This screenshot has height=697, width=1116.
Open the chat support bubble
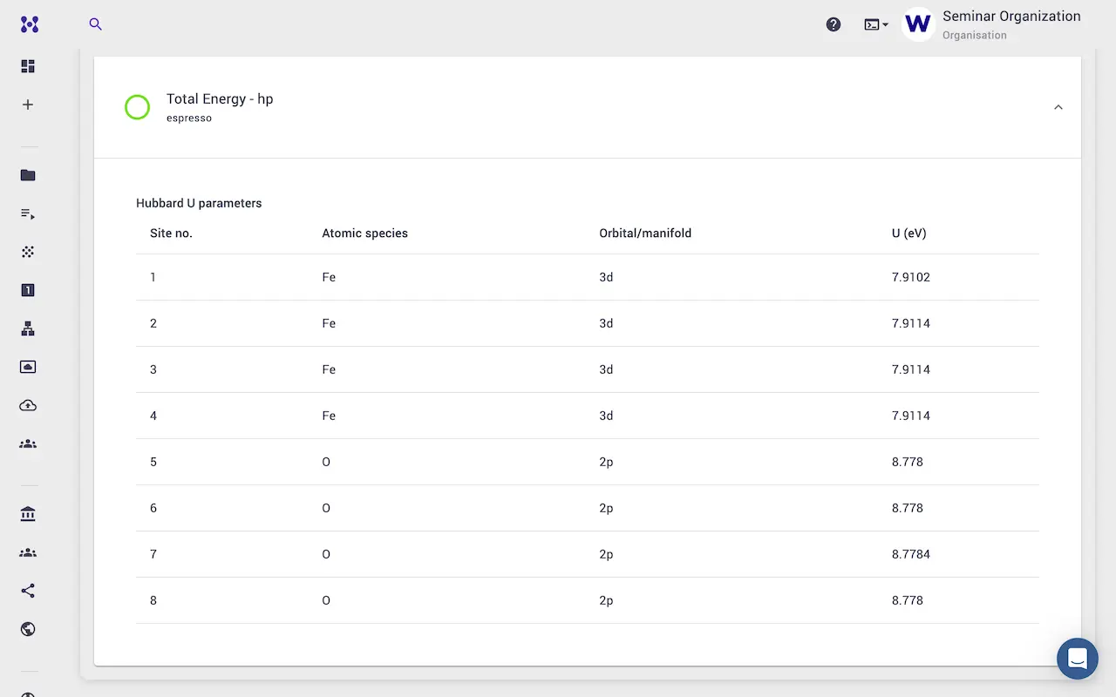(x=1077, y=659)
